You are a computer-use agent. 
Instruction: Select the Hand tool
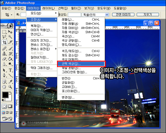4,87
